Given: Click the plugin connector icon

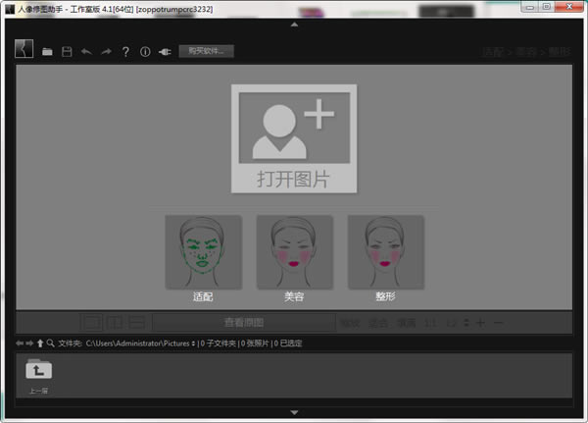Looking at the screenshot, I should coord(165,51).
